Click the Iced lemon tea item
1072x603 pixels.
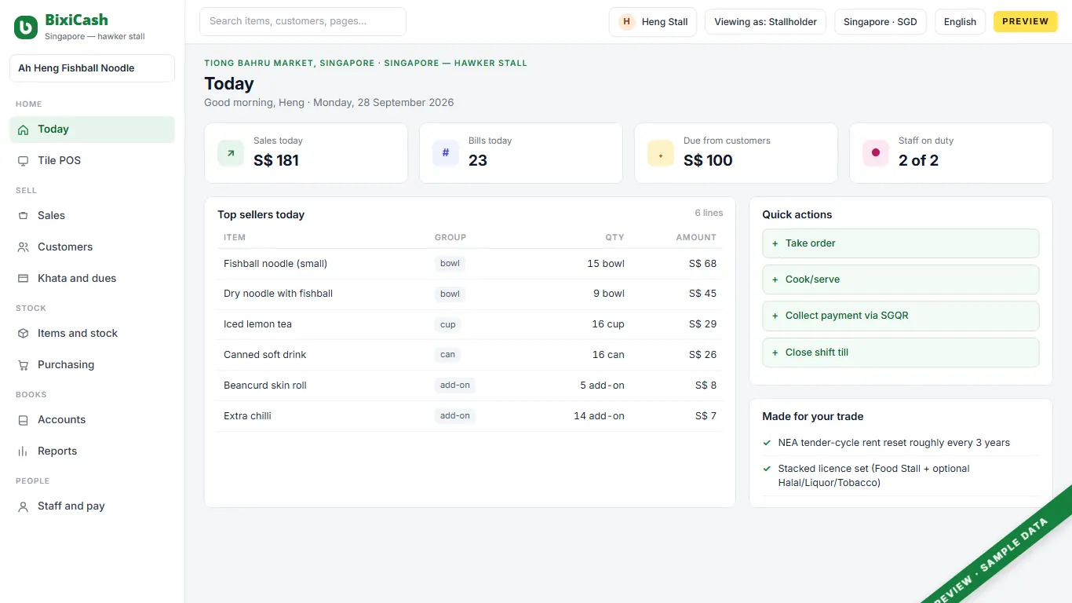(x=257, y=324)
